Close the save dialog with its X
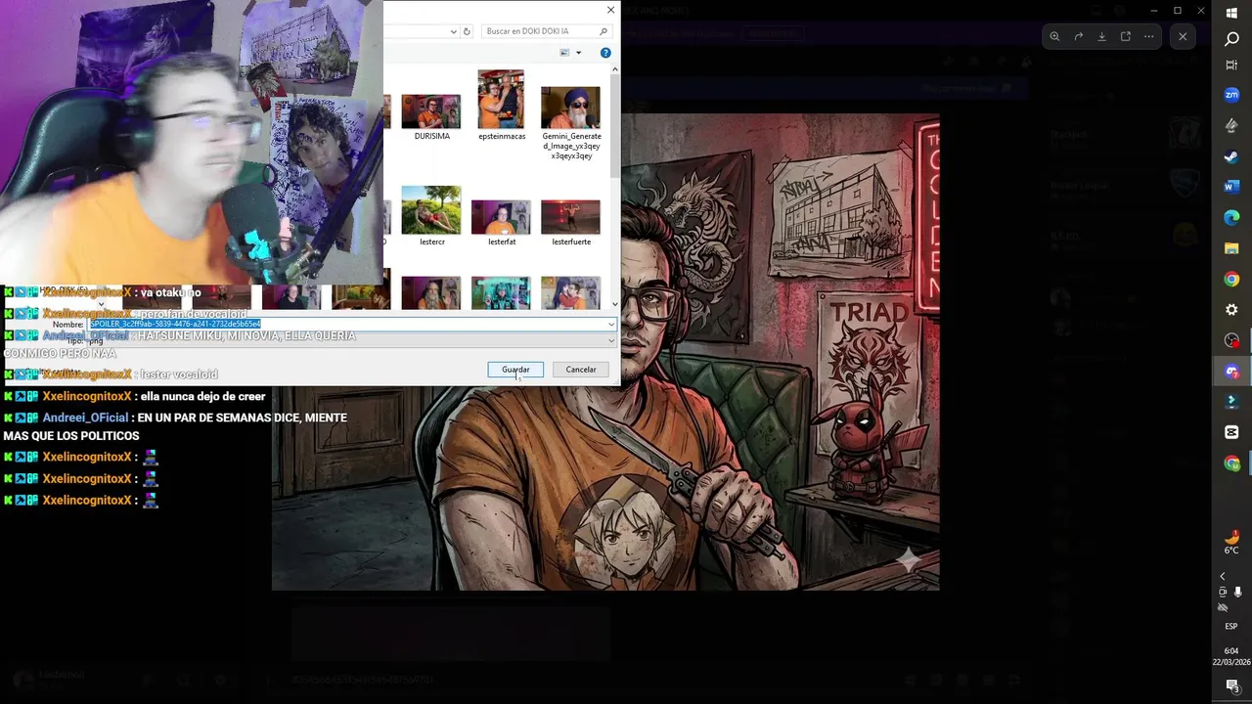Viewport: 1252px width, 704px height. click(610, 10)
